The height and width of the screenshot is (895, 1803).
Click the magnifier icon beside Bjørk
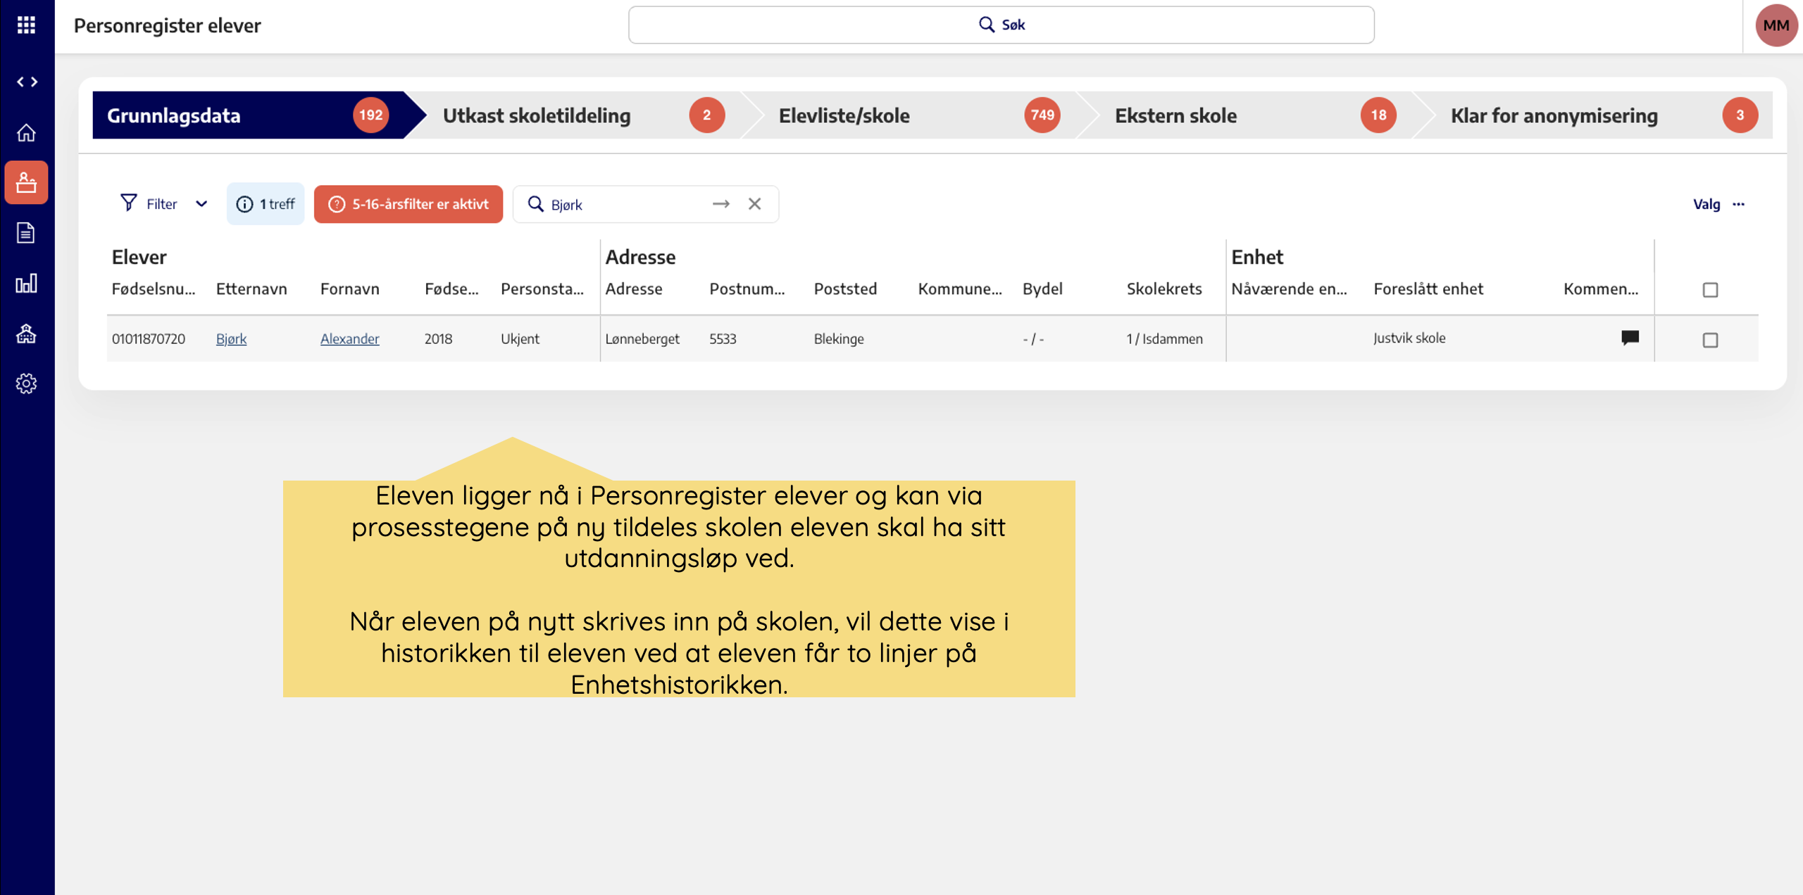point(535,204)
